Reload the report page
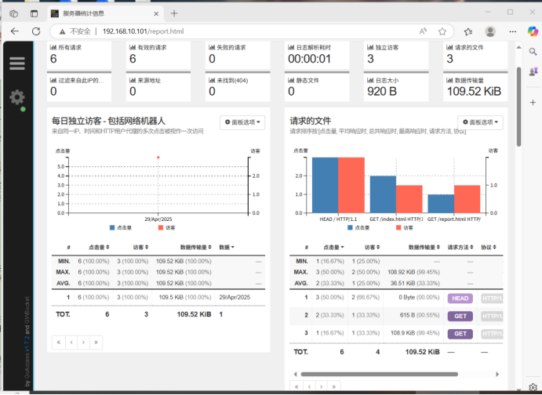 click(36, 31)
